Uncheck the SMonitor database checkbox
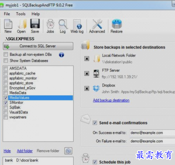175x165 pixels. coord(6,103)
